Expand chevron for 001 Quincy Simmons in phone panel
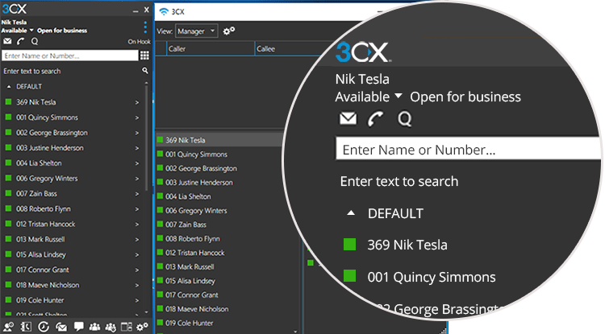 coord(137,118)
